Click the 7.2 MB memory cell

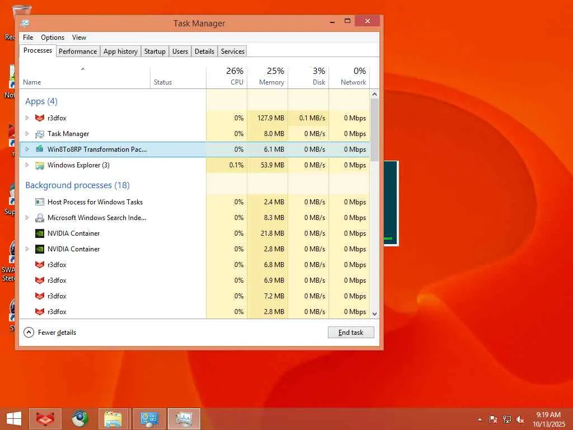267,296
